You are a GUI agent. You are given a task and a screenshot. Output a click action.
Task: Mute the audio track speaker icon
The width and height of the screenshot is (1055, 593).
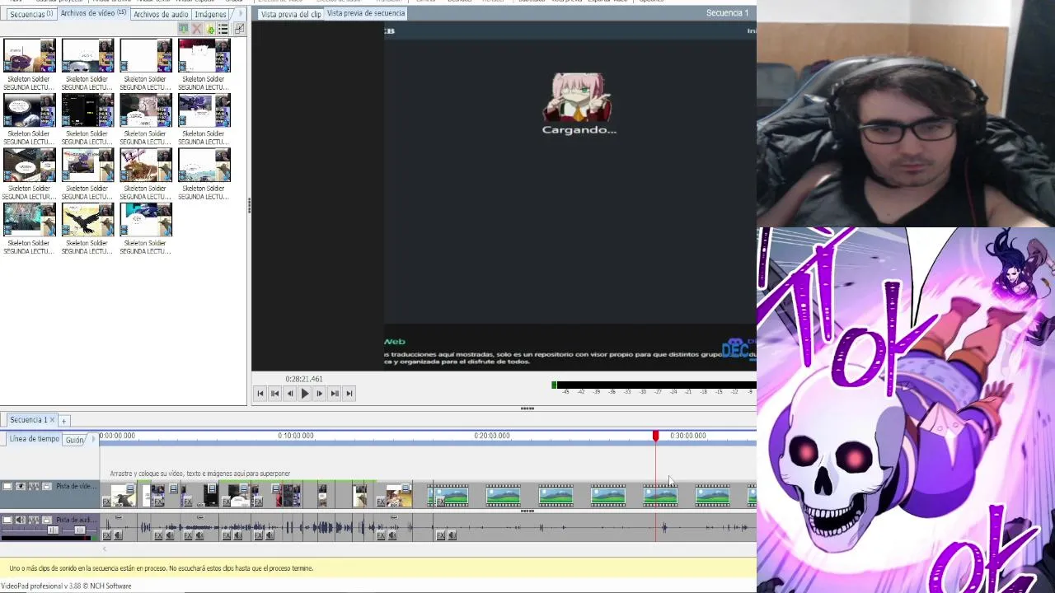(21, 520)
